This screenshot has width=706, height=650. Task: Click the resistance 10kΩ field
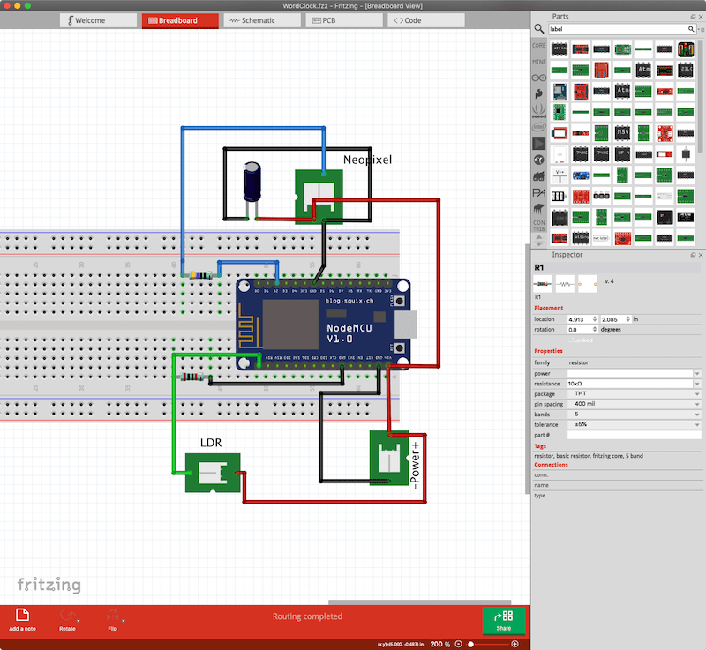(630, 384)
